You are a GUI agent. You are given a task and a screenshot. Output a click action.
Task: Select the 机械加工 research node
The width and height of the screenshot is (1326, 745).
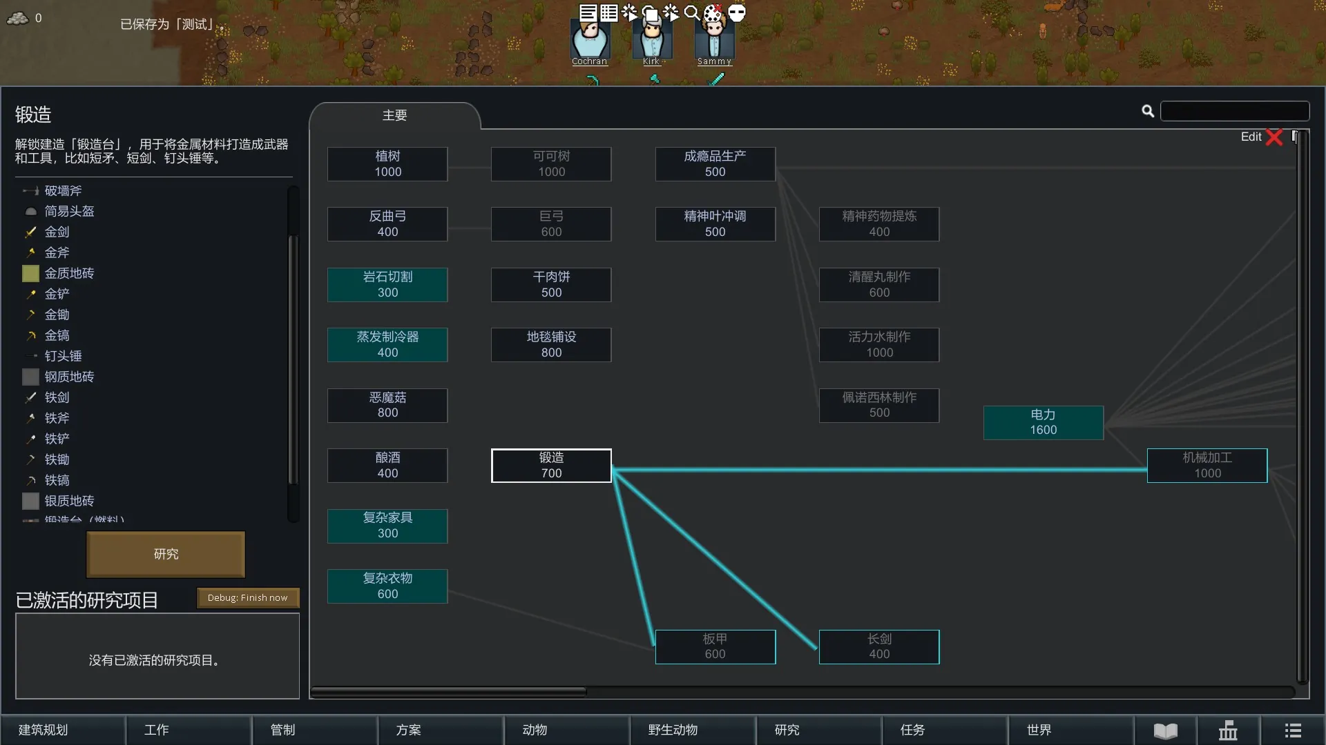[x=1207, y=466]
